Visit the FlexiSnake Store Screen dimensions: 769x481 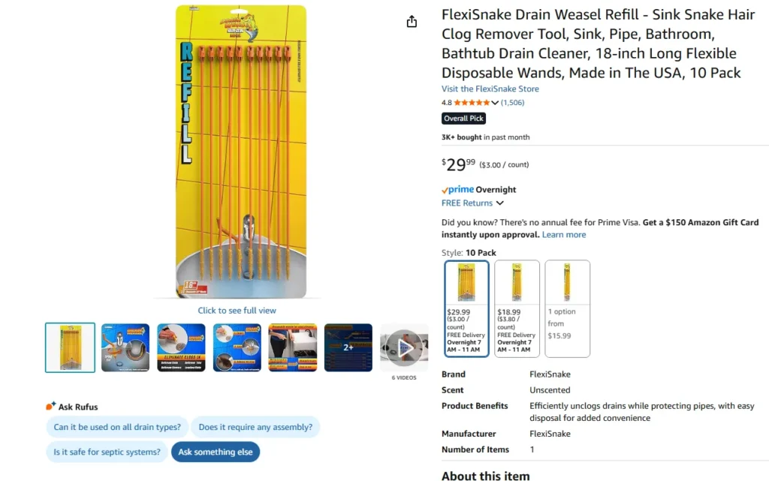click(x=490, y=89)
